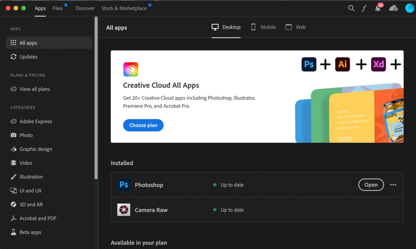Select the 3D and AR category
416x249 pixels.
pos(31,205)
